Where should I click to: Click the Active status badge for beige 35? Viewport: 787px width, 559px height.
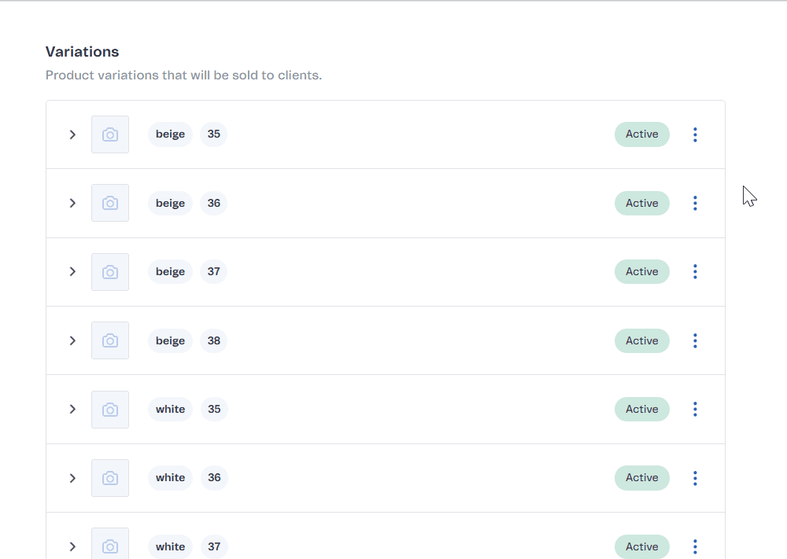click(x=641, y=134)
